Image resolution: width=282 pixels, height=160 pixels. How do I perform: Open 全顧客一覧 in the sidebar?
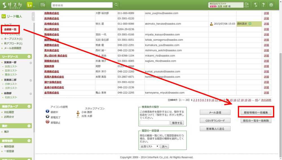coord(10,29)
